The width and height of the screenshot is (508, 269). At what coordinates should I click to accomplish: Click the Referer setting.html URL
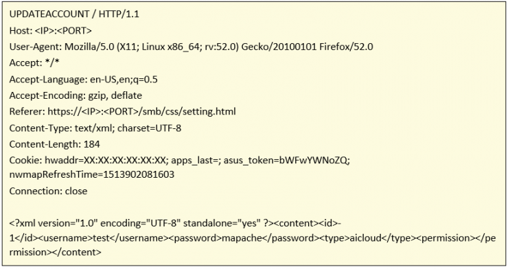[141, 112]
